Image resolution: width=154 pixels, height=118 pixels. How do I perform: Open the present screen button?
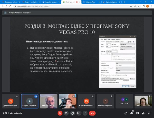pos(79,113)
